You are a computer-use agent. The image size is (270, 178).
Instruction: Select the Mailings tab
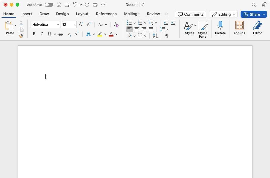click(x=132, y=14)
